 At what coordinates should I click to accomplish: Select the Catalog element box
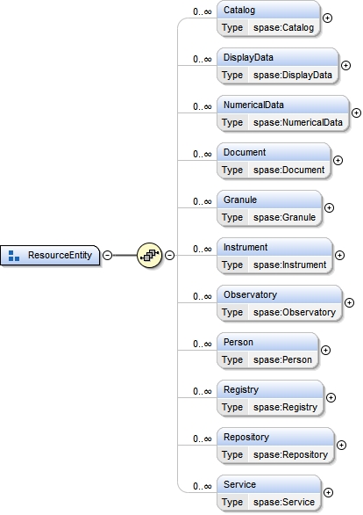tap(268, 18)
